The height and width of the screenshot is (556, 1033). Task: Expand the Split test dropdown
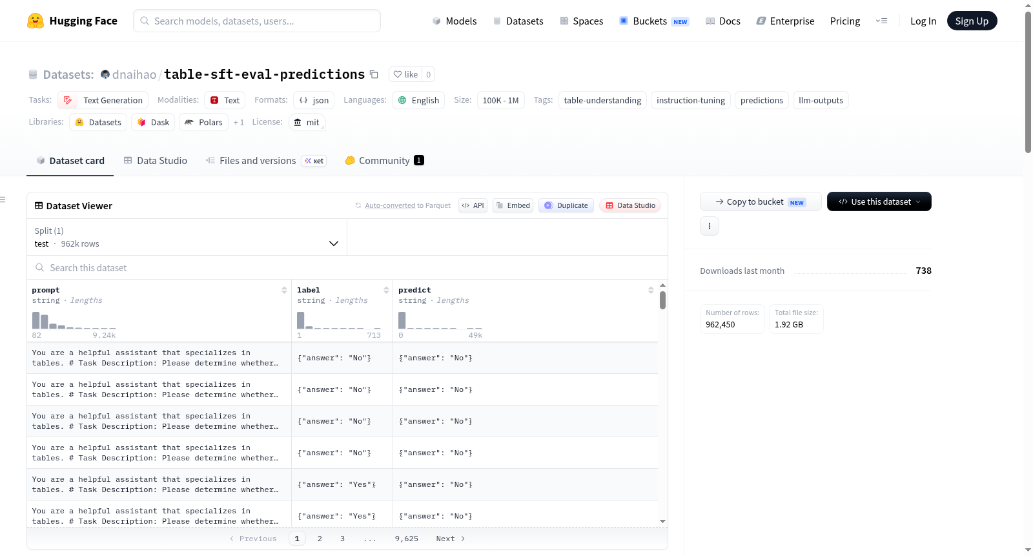coord(187,237)
